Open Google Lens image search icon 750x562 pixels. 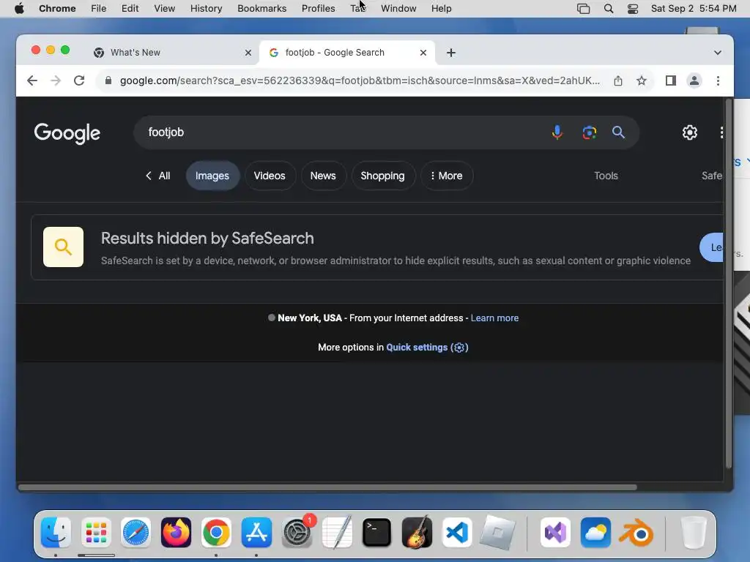[x=590, y=132]
